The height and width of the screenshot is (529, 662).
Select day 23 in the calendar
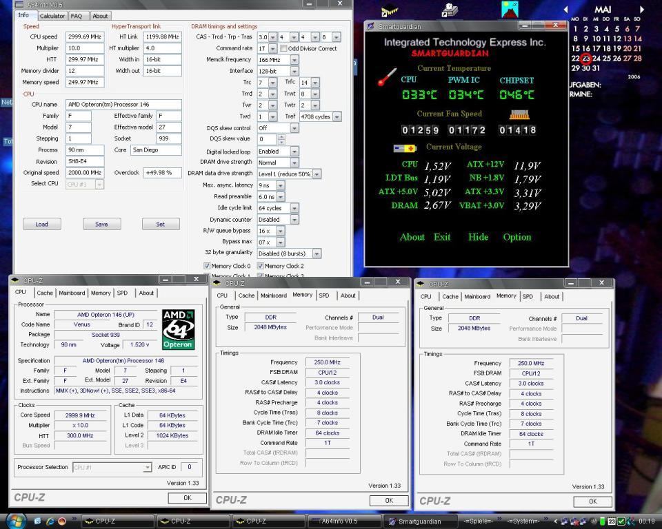[x=586, y=59]
